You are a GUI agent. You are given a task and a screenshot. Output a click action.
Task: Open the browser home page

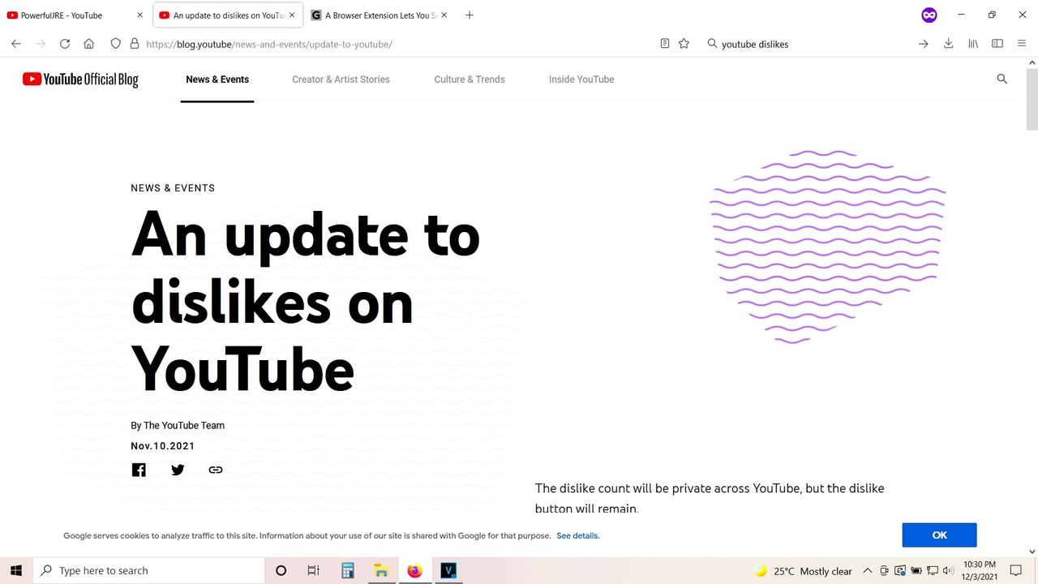[x=89, y=44]
